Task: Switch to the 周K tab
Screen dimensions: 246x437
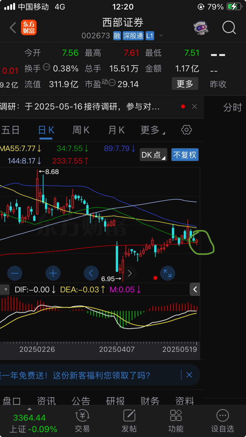Action: click(81, 130)
